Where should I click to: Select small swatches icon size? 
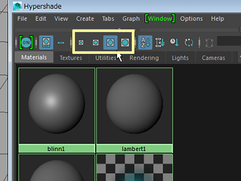(x=81, y=43)
